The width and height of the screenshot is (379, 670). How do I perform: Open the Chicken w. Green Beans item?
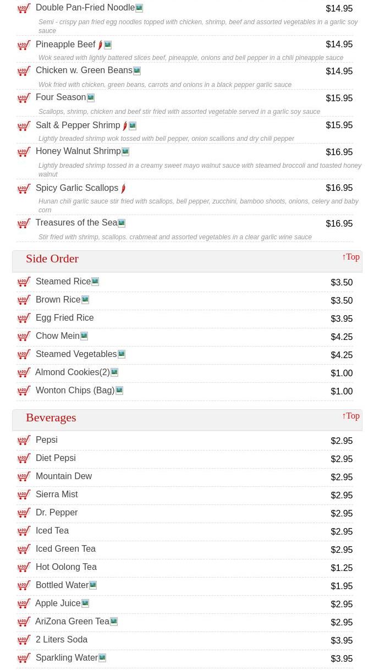click(x=84, y=70)
